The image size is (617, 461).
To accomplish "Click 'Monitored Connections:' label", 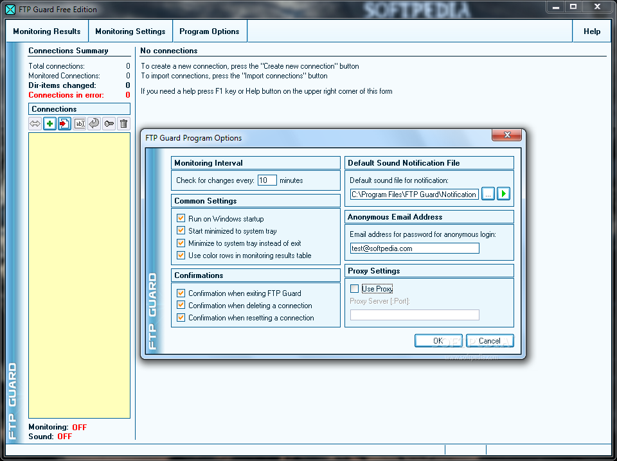I will tap(64, 76).
